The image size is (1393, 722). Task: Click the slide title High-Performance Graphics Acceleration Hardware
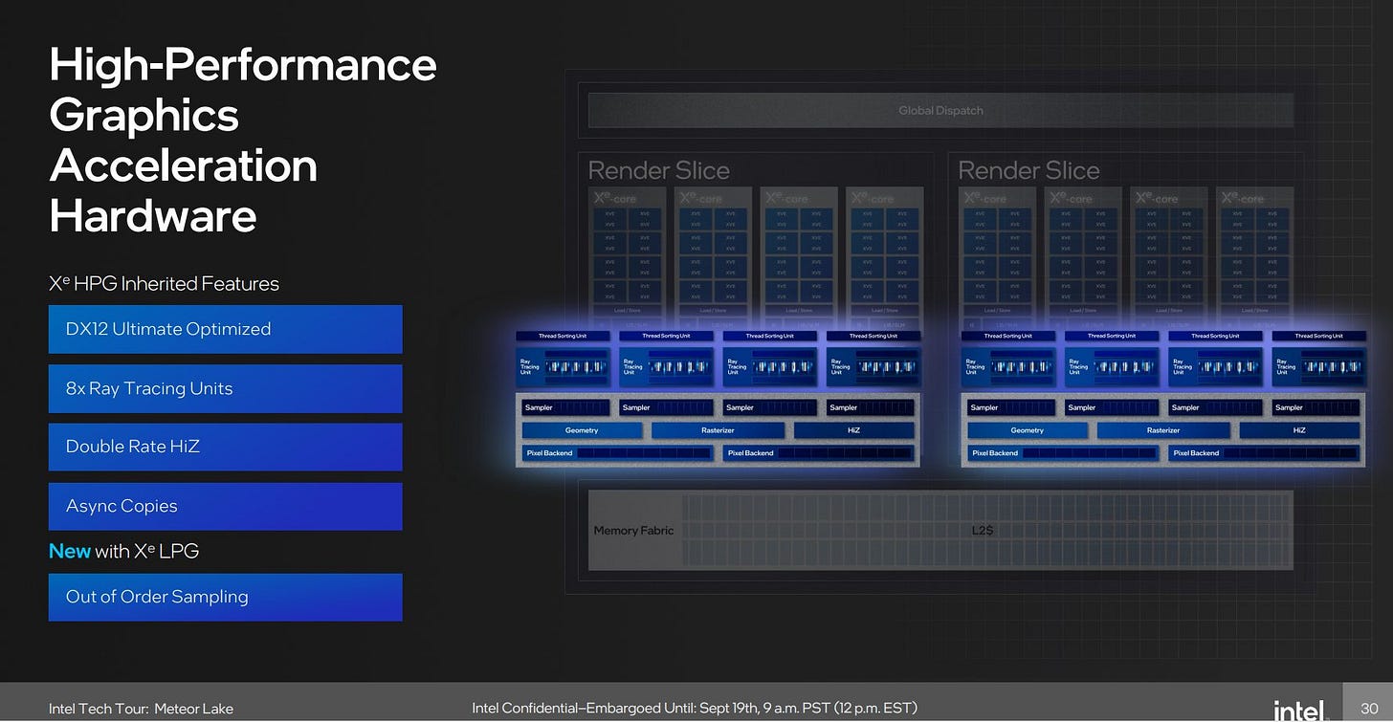click(x=243, y=141)
